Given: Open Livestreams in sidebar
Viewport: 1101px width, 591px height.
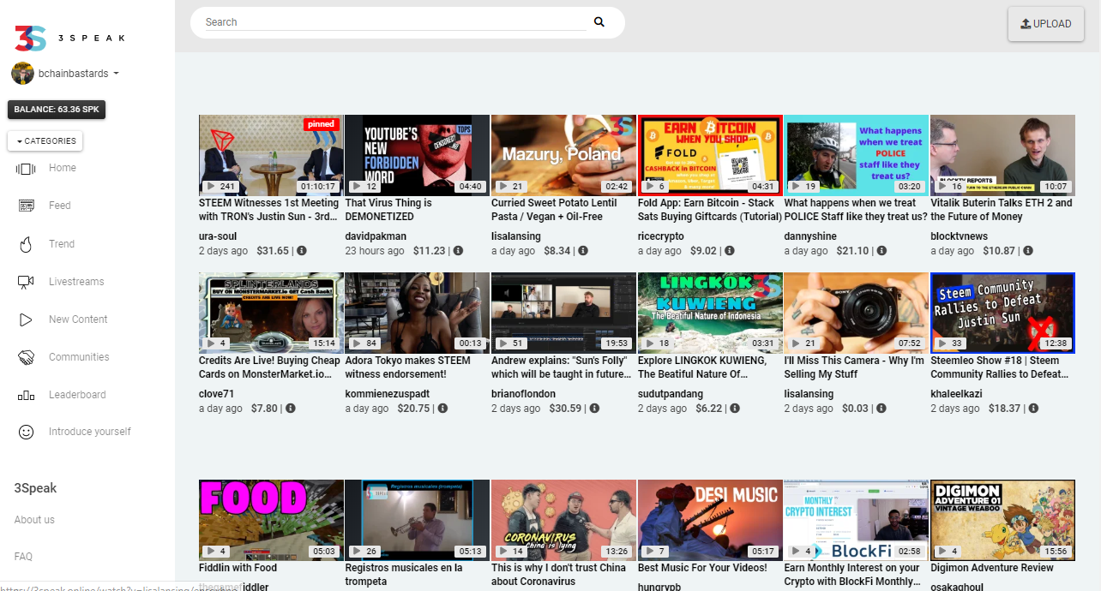Looking at the screenshot, I should pos(76,282).
